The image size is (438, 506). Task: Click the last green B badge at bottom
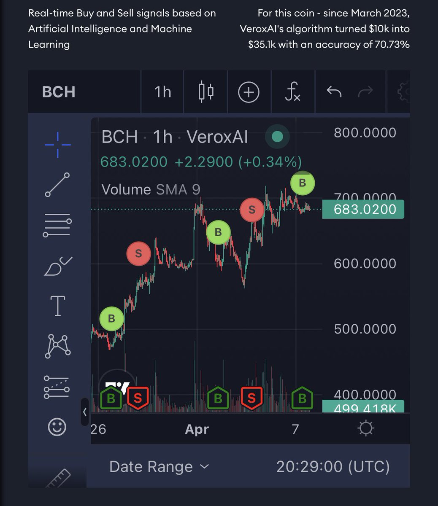(302, 398)
